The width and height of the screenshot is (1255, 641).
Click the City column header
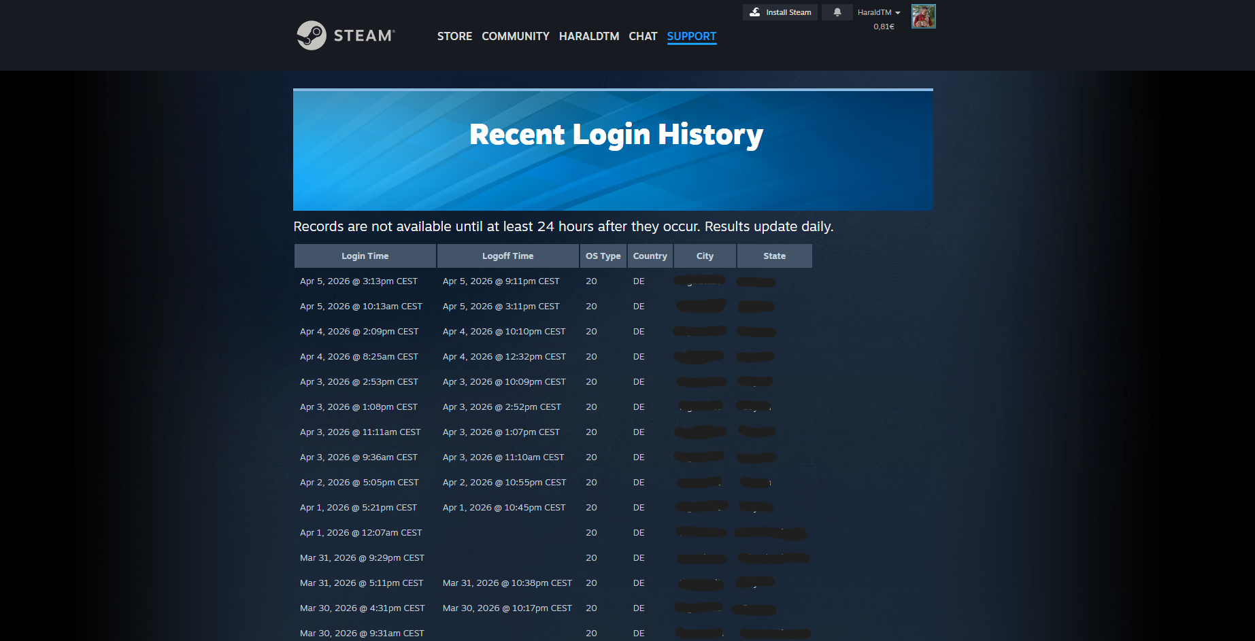click(x=705, y=256)
